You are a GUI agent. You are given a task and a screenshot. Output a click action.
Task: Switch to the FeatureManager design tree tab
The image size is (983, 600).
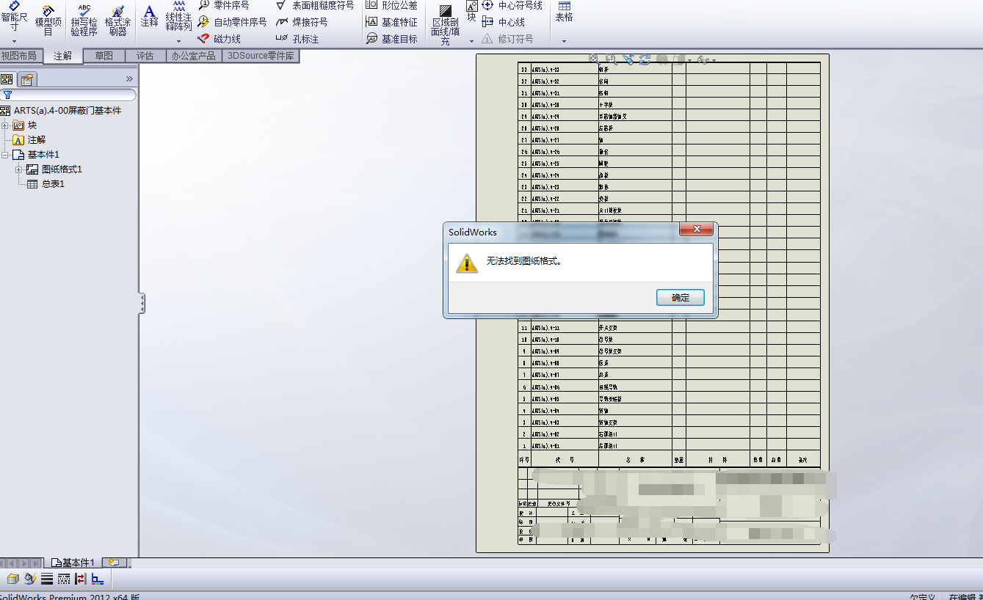7,79
